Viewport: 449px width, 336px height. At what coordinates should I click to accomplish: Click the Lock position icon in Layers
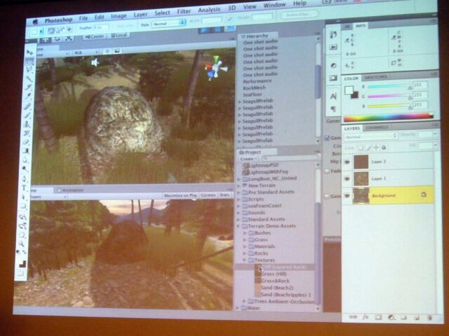376,148
